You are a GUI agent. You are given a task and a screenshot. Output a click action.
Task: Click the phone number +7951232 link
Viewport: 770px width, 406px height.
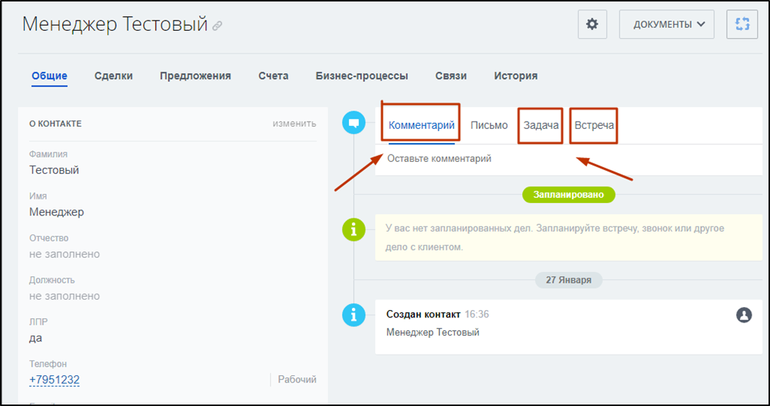point(54,380)
